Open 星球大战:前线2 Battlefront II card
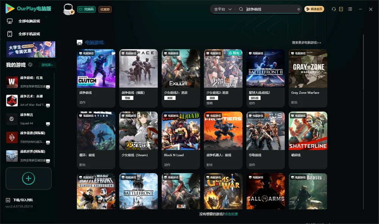 [265, 78]
